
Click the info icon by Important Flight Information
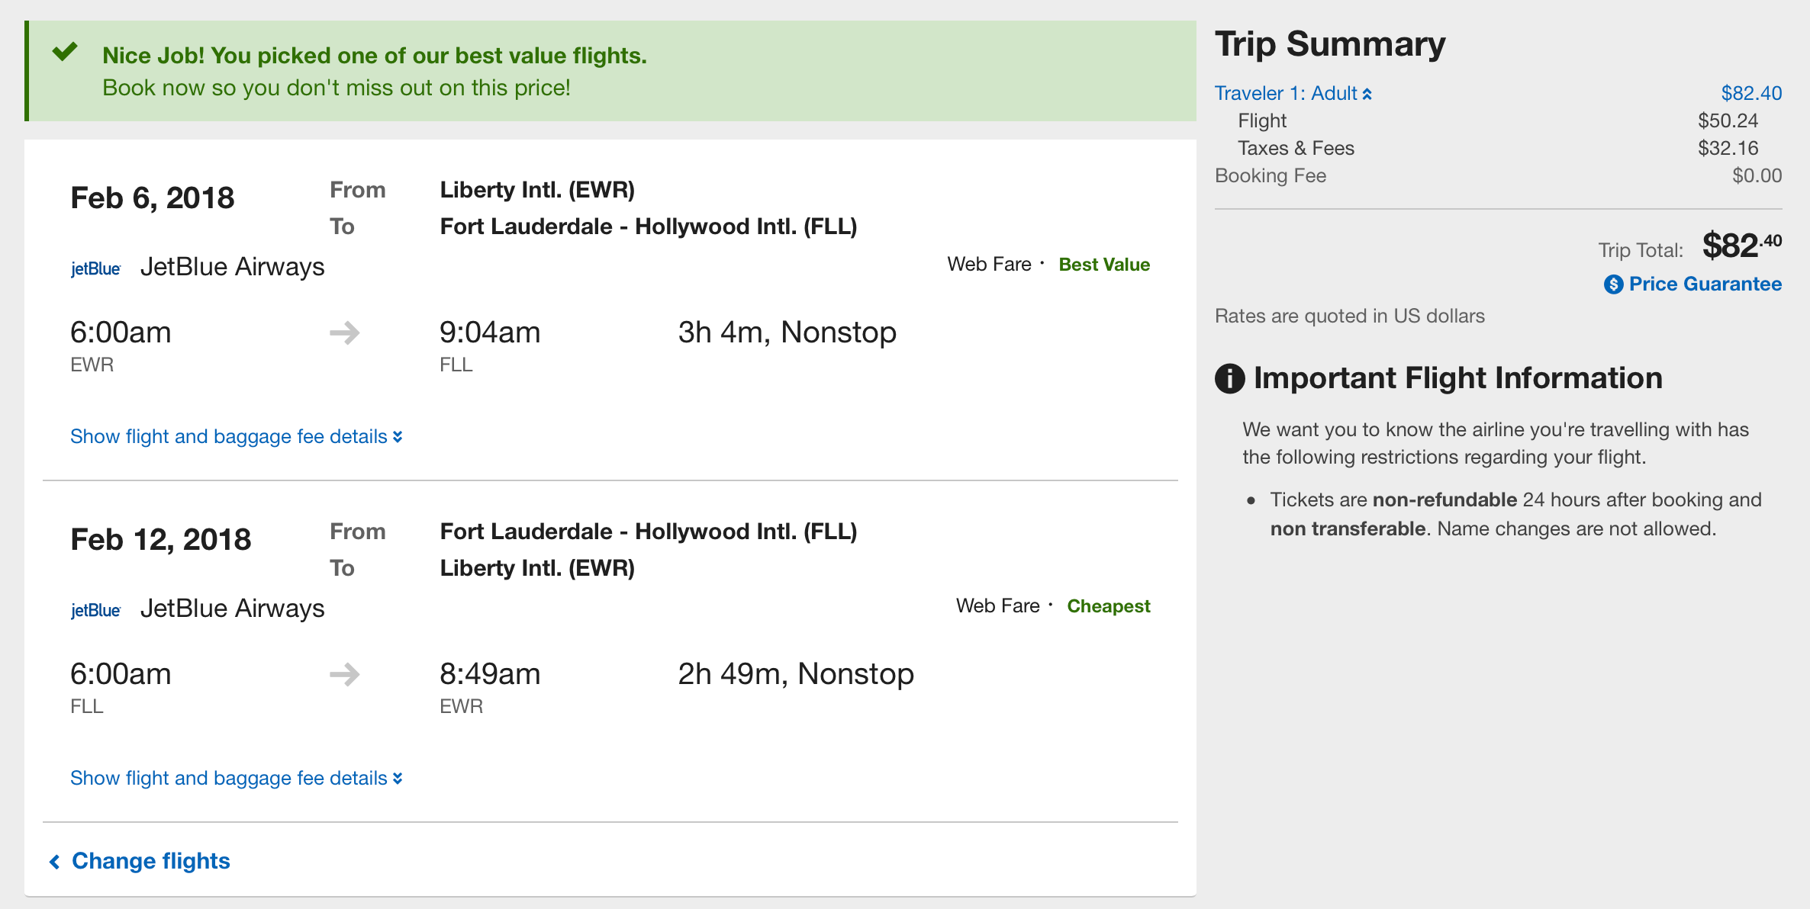(x=1229, y=378)
